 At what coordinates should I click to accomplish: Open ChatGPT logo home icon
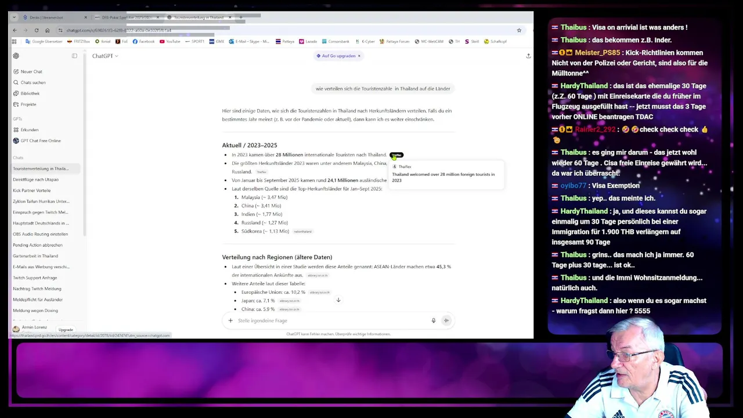[x=16, y=56]
